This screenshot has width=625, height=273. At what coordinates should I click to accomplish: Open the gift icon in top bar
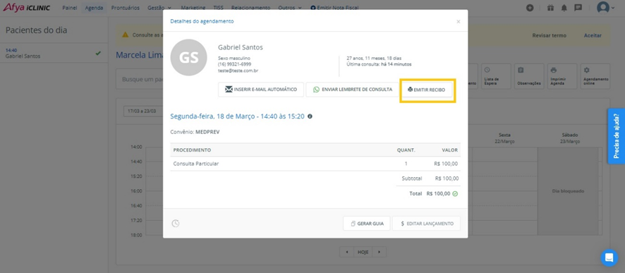[x=550, y=8]
